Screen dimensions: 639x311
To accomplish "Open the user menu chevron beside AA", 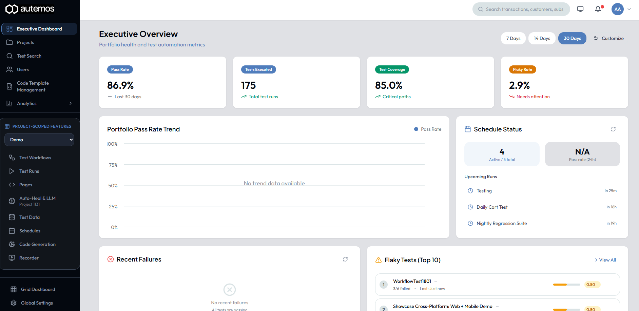I will point(629,9).
